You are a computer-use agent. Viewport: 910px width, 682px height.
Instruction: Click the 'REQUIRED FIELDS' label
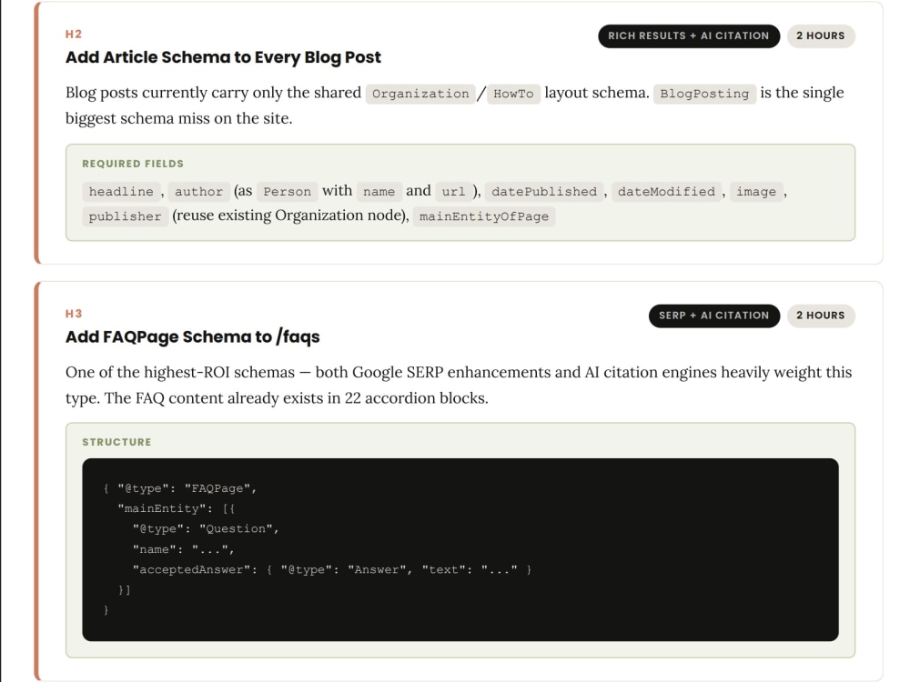coord(133,164)
